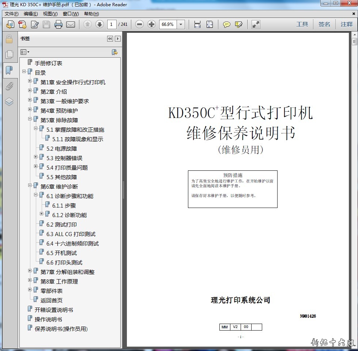The width and height of the screenshot is (358, 351).
Task: Open the Attachments paperclip panel
Action: (9, 86)
